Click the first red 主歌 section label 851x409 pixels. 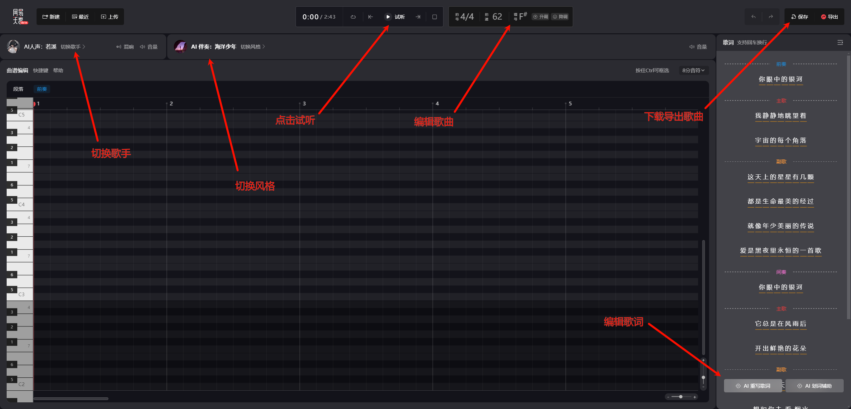pyautogui.click(x=781, y=101)
